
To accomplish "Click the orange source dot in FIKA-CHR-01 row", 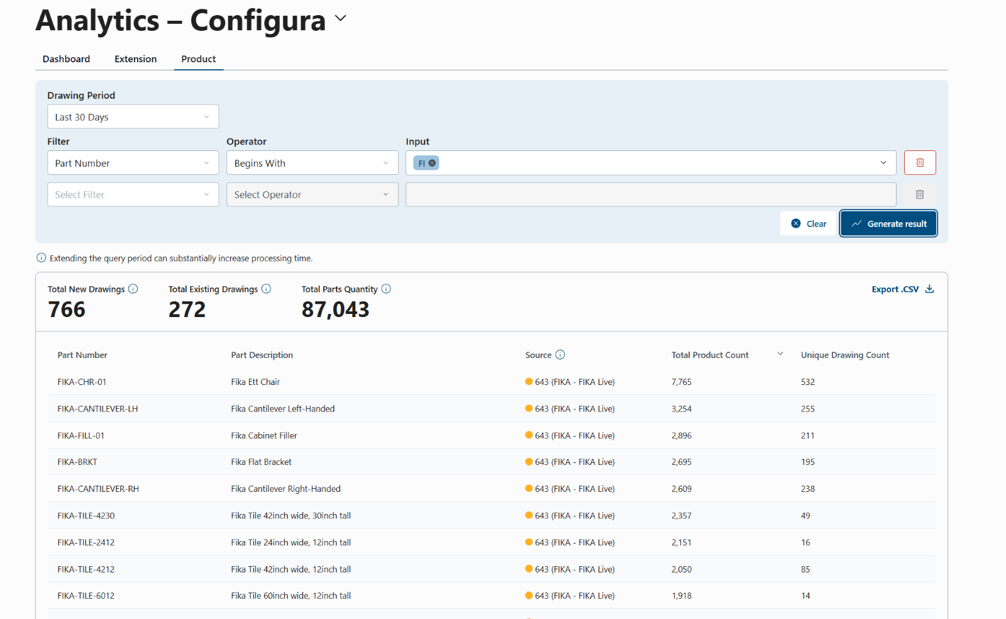I will [x=529, y=381].
